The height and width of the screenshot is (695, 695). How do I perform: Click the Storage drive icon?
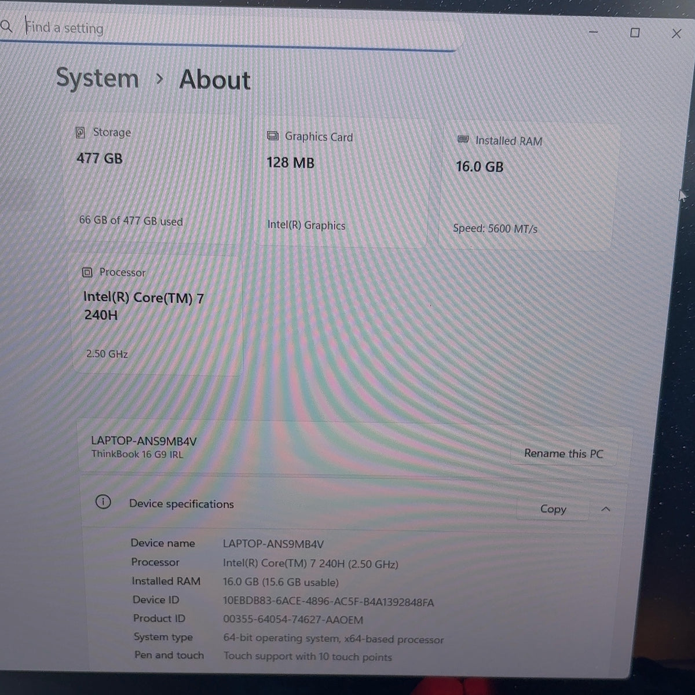pyautogui.click(x=81, y=133)
